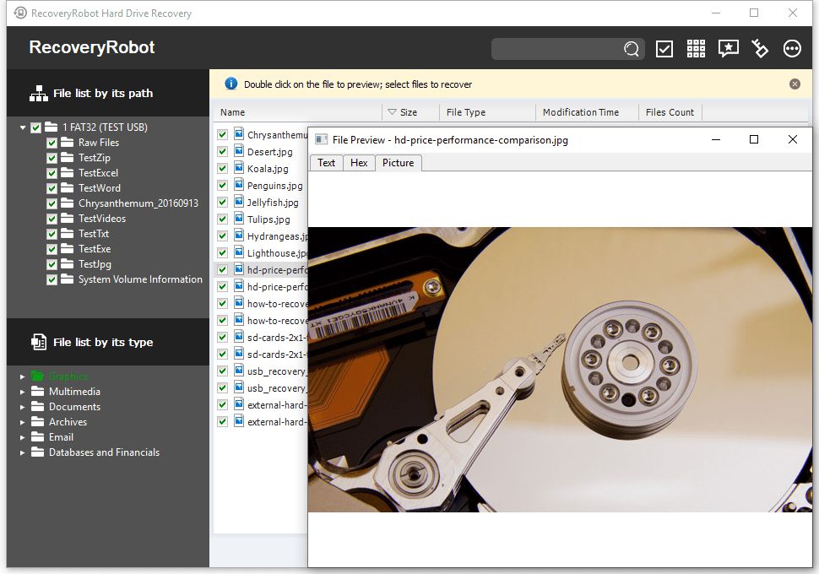
Task: Click the grid view icon
Action: pos(696,49)
